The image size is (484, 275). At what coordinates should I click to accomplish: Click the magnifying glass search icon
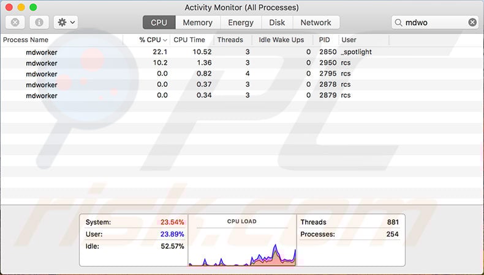(399, 23)
